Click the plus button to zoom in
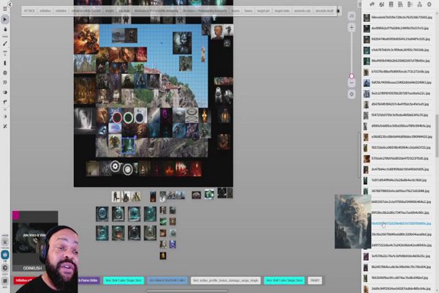The width and height of the screenshot is (439, 293). (352, 28)
